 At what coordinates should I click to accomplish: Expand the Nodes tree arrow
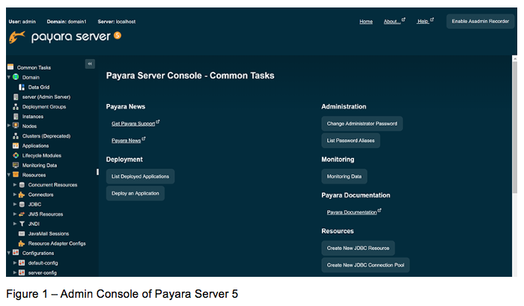click(8, 126)
